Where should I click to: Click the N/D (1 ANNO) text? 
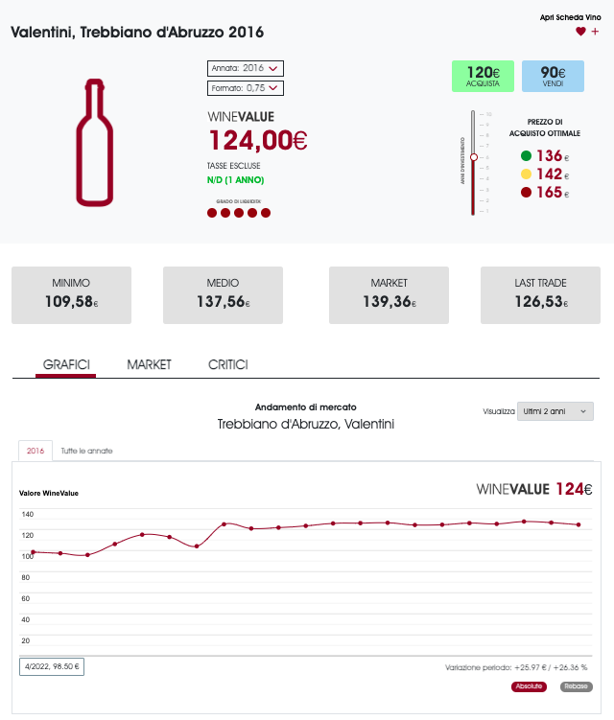235,180
